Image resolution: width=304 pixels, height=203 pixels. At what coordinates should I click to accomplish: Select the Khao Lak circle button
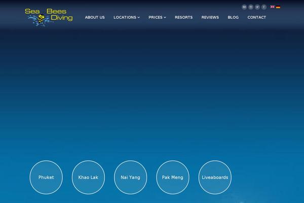click(x=88, y=177)
